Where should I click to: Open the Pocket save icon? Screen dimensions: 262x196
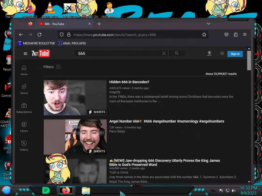226,34
